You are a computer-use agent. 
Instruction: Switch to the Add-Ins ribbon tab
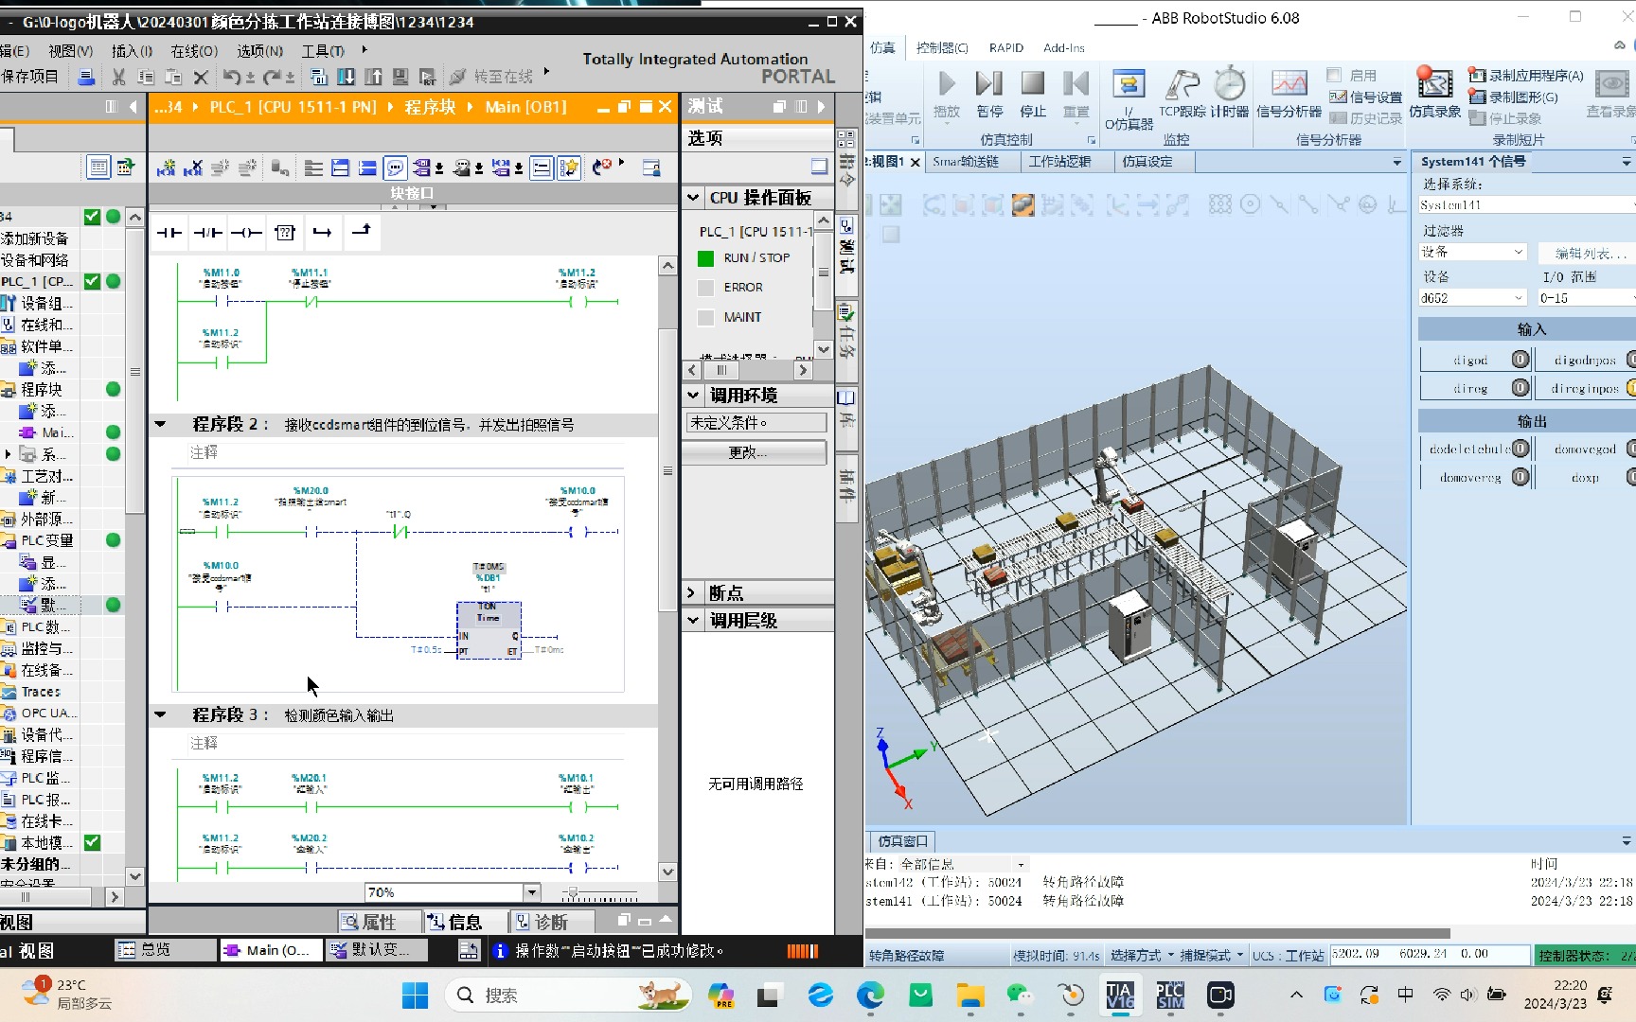click(x=1063, y=47)
